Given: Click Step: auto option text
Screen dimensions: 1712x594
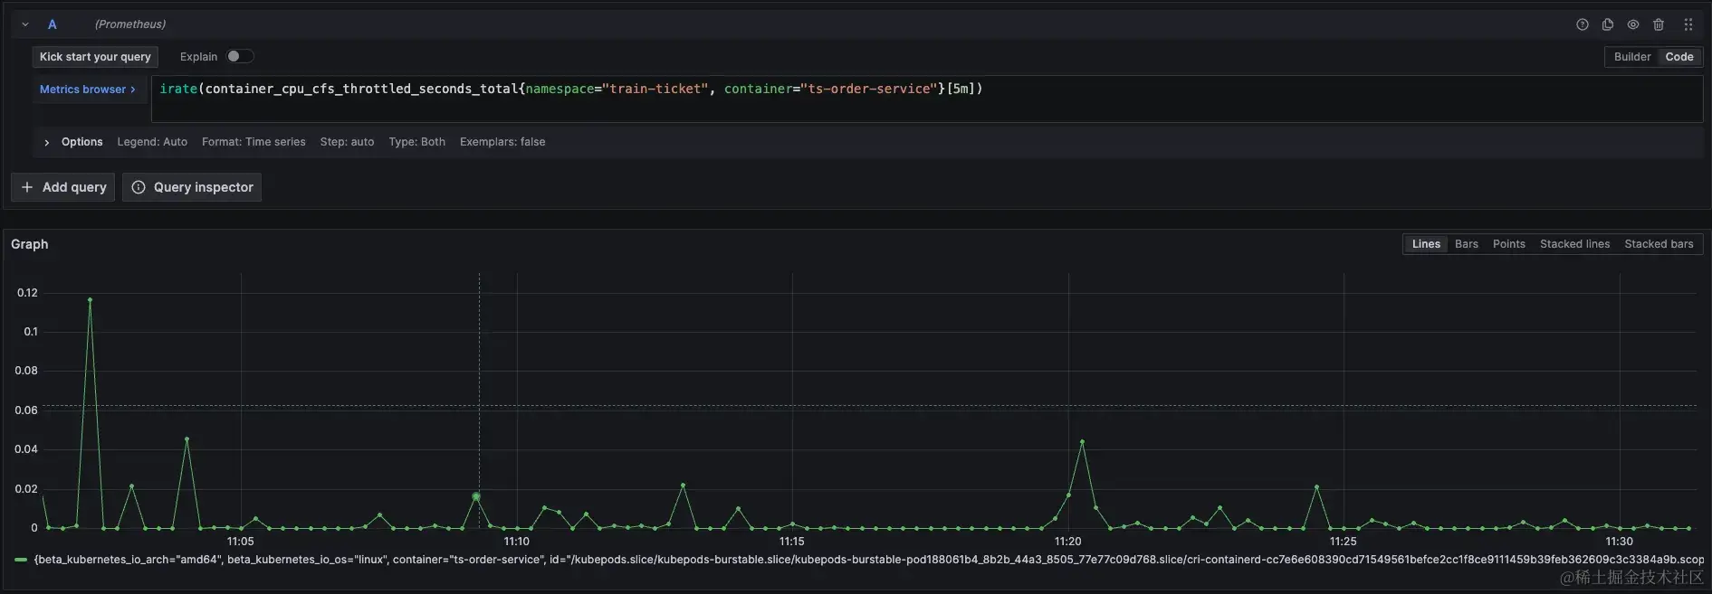Looking at the screenshot, I should [x=347, y=142].
